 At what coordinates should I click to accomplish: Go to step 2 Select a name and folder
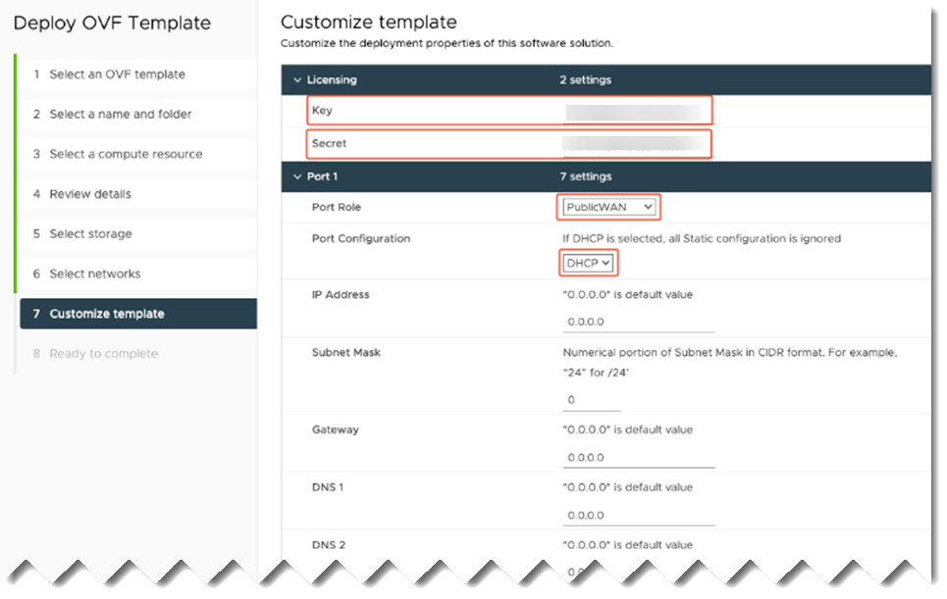[121, 115]
